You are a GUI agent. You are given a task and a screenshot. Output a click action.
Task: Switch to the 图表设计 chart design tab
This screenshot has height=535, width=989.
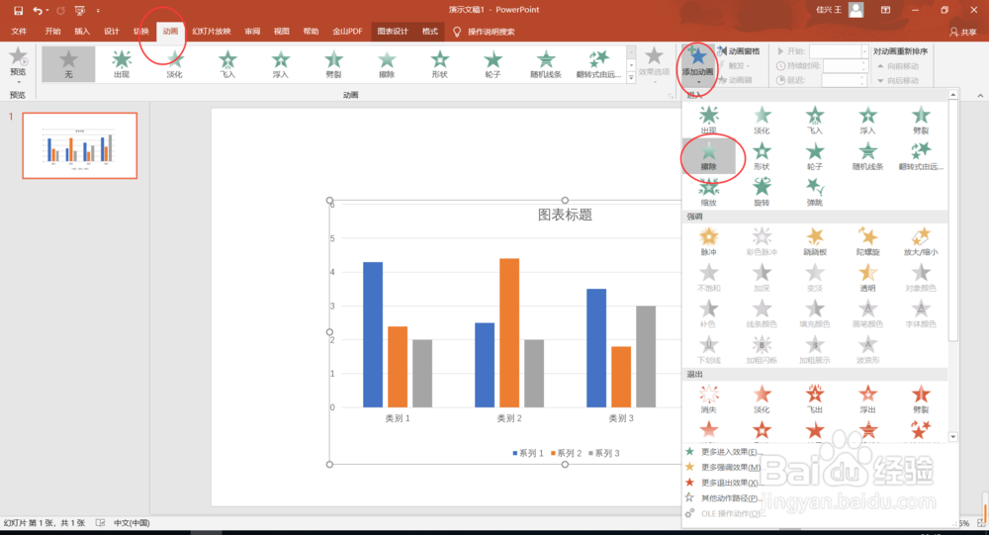pyautogui.click(x=393, y=31)
